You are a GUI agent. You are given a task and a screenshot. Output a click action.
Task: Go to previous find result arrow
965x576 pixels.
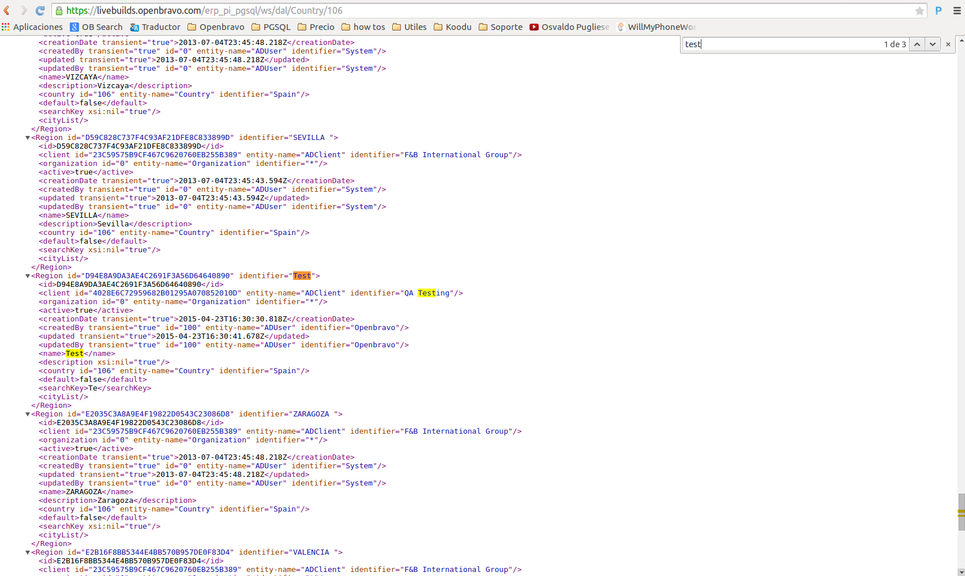(x=917, y=44)
